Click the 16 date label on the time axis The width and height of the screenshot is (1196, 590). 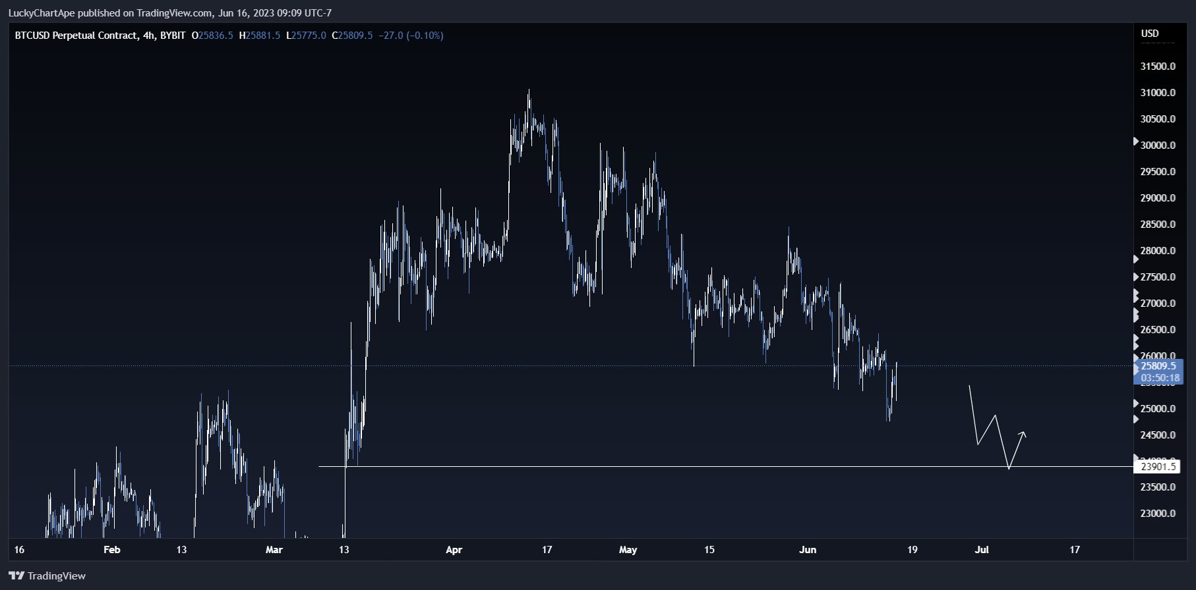[x=19, y=550]
